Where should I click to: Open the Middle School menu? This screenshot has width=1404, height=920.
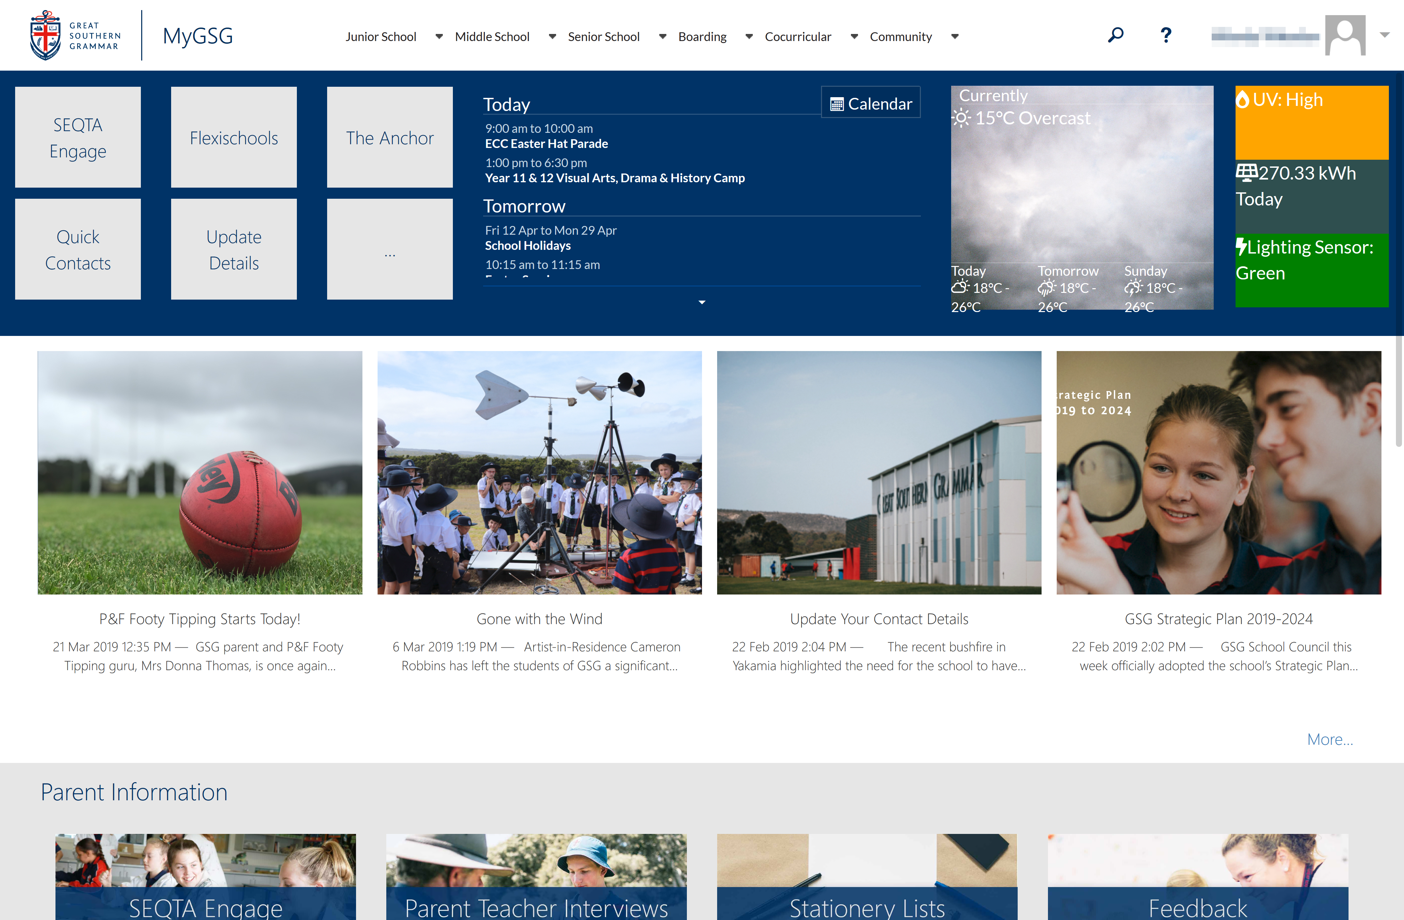click(492, 37)
